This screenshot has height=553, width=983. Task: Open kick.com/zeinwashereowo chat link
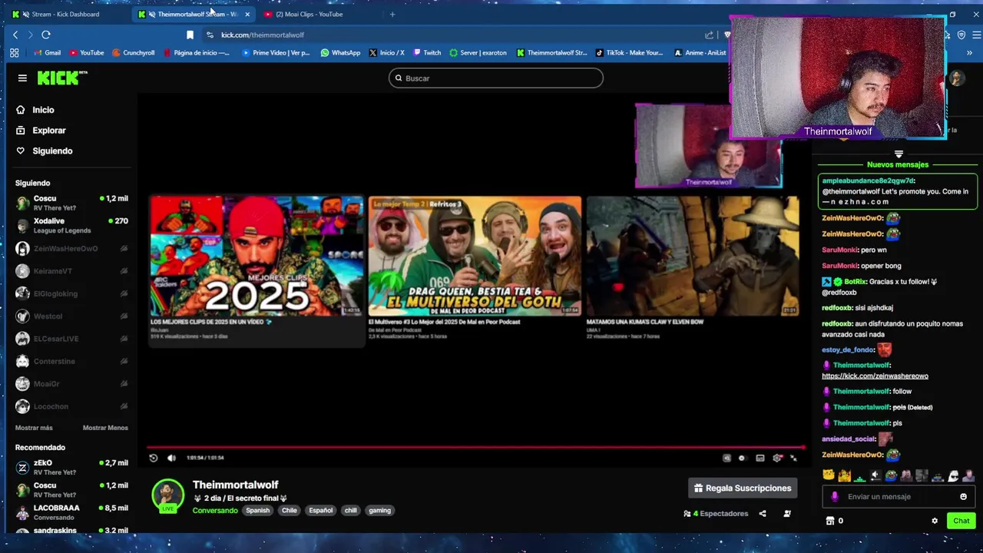click(x=875, y=376)
